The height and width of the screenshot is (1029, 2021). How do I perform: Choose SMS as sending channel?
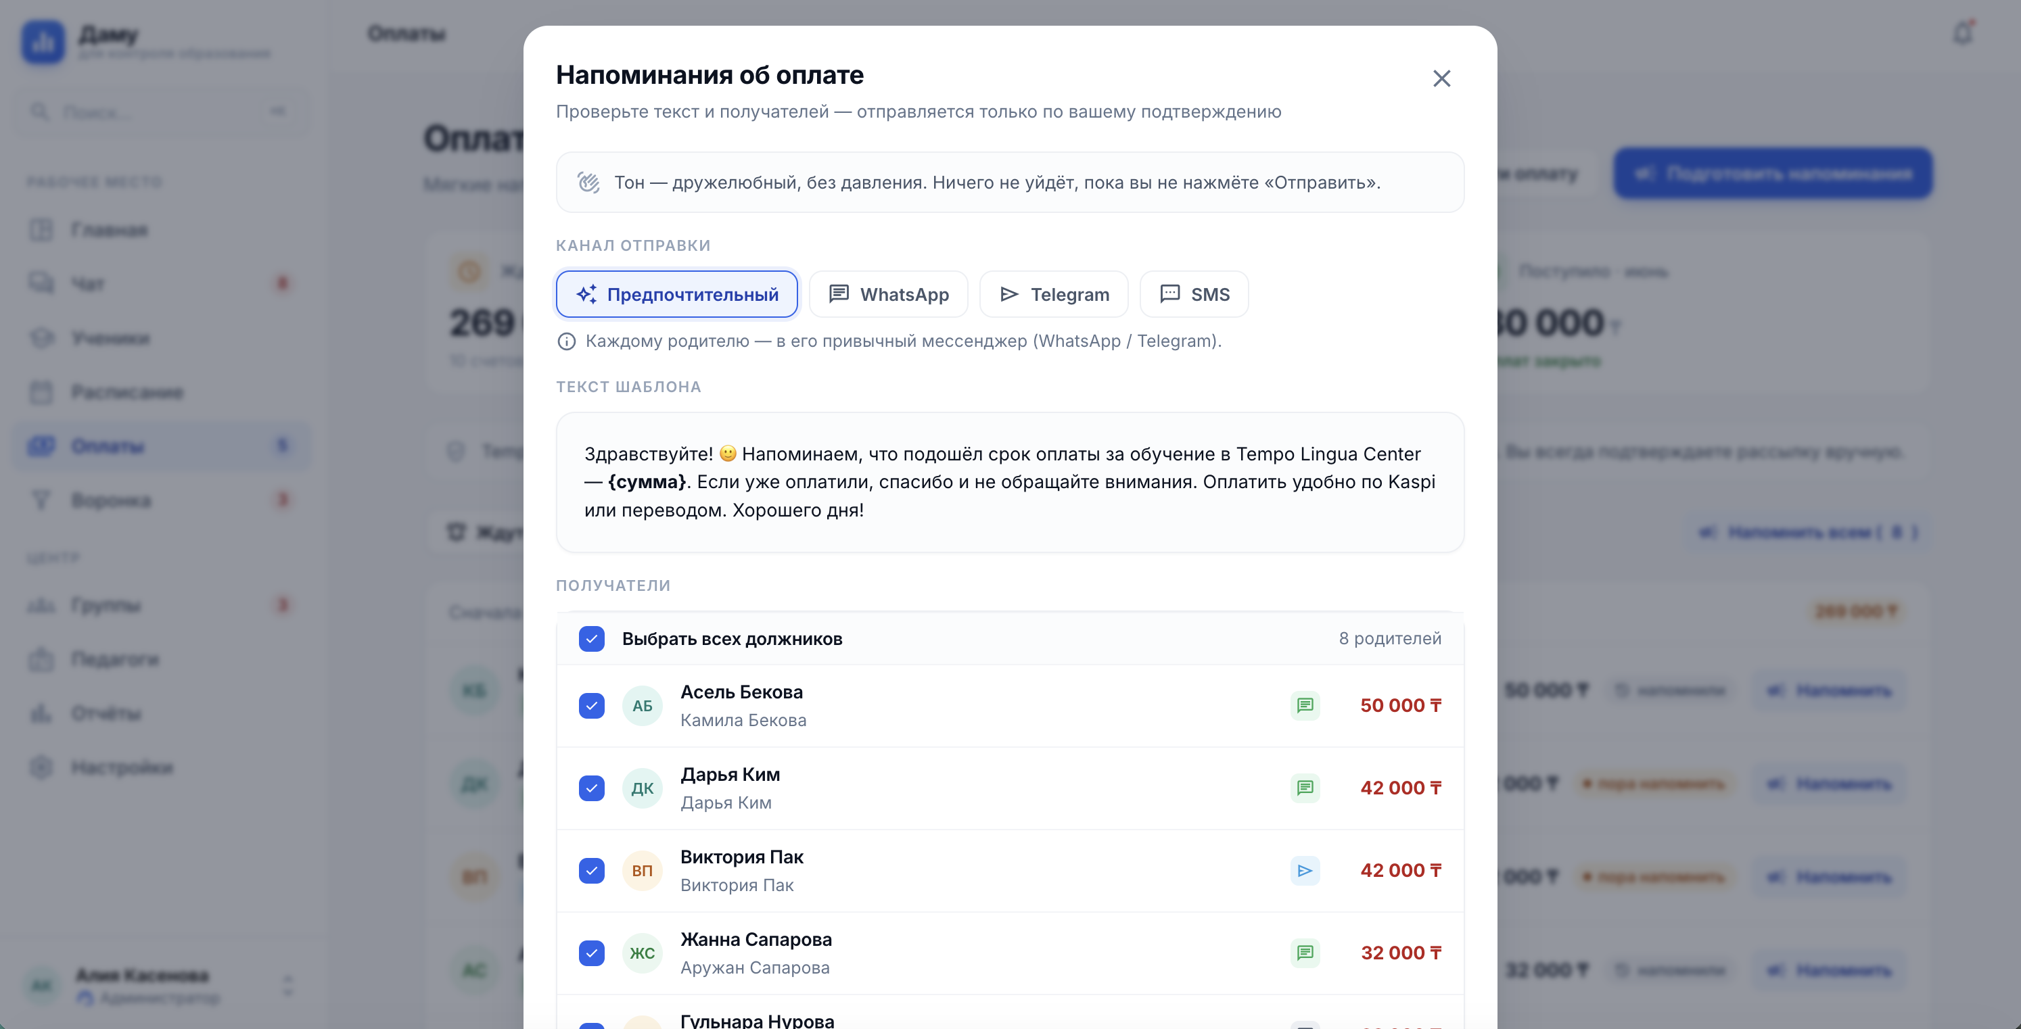pos(1194,294)
